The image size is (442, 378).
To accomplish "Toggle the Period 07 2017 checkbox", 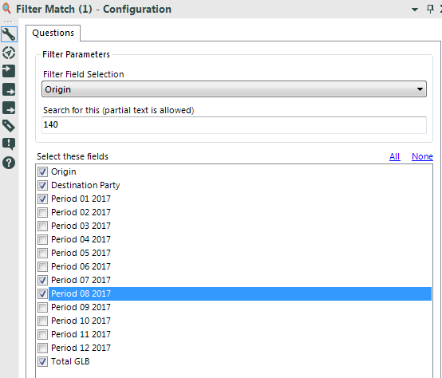I will (x=42, y=280).
